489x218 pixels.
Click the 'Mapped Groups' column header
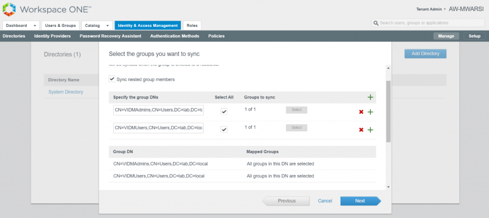[262, 152]
